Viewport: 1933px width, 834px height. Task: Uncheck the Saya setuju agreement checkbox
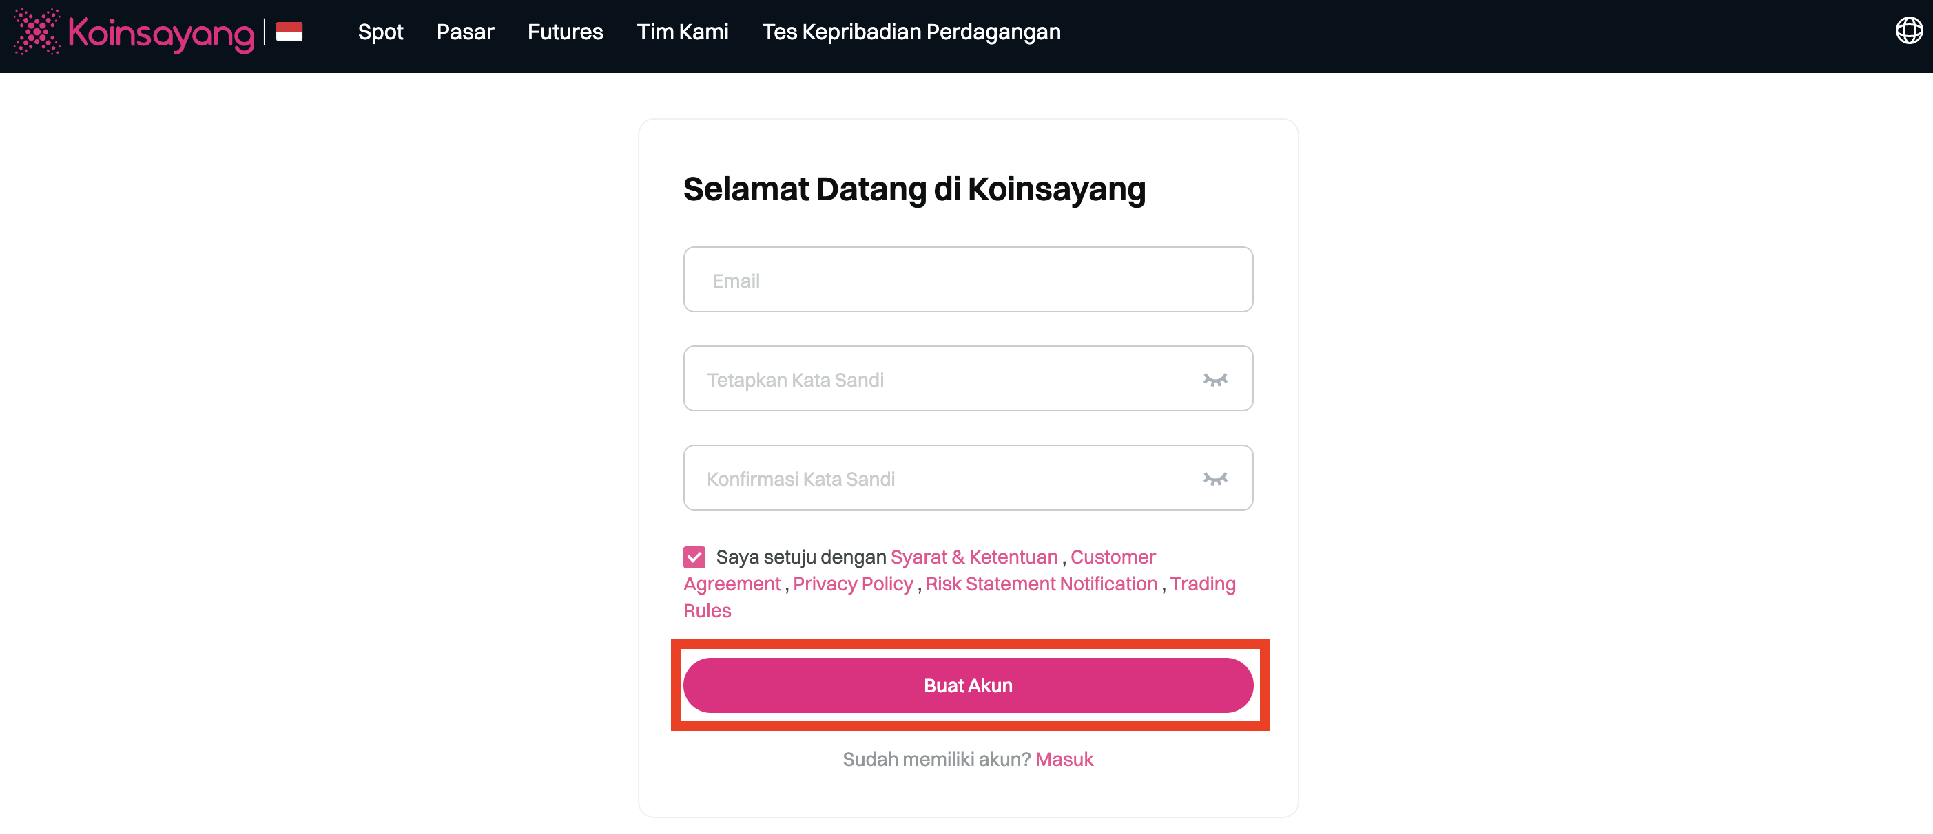pos(694,557)
